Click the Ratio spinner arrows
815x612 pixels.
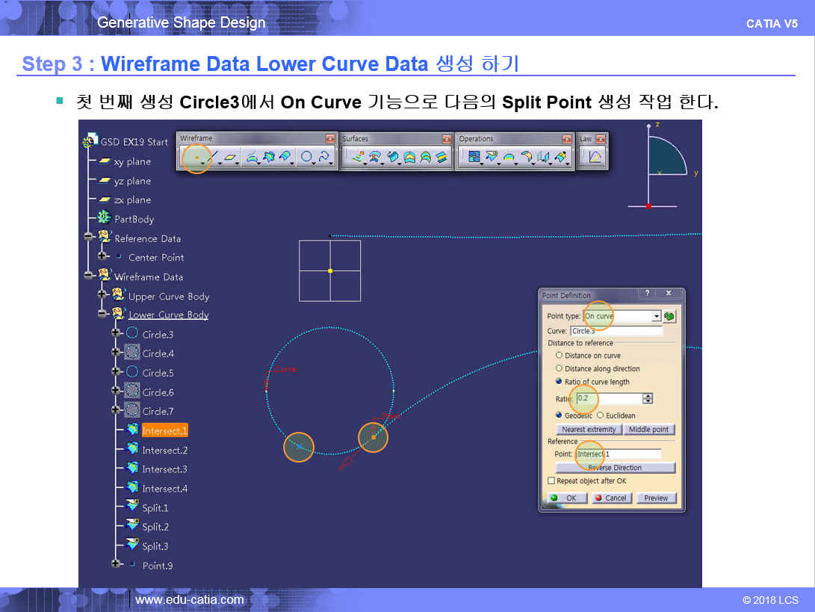(648, 399)
